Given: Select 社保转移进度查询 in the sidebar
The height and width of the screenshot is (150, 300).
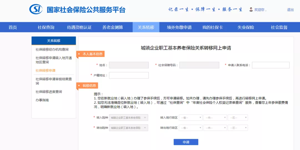Looking at the screenshot, I should click(x=49, y=92).
